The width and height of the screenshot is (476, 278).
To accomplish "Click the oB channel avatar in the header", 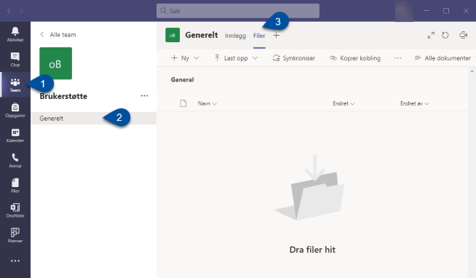I will pyautogui.click(x=172, y=35).
